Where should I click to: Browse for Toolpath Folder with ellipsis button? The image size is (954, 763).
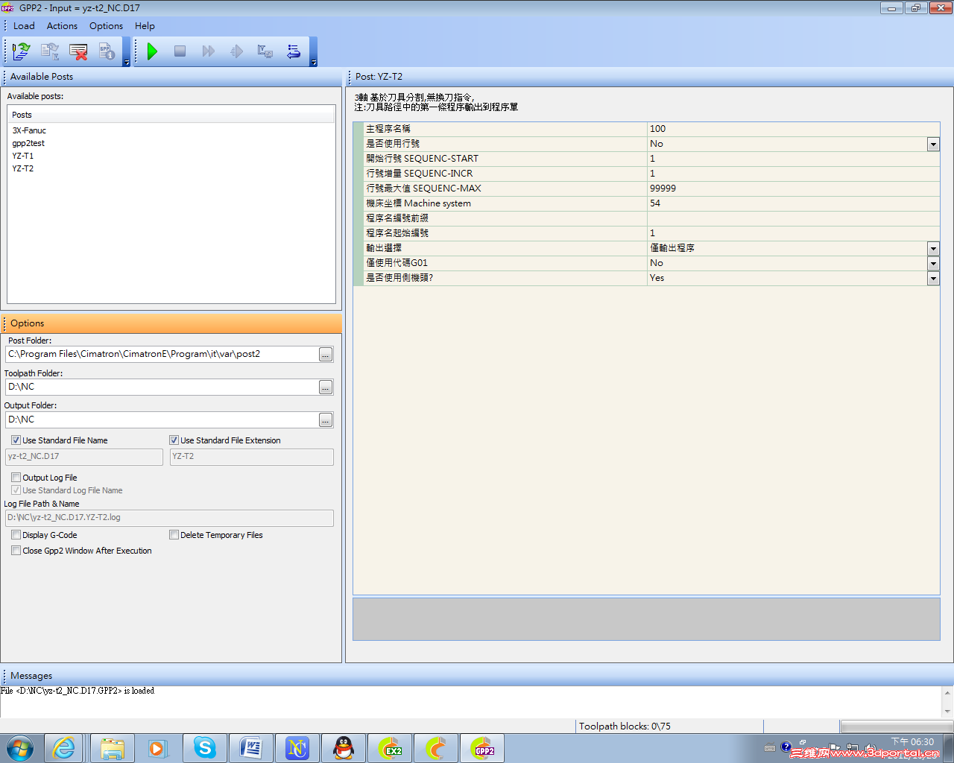[326, 387]
